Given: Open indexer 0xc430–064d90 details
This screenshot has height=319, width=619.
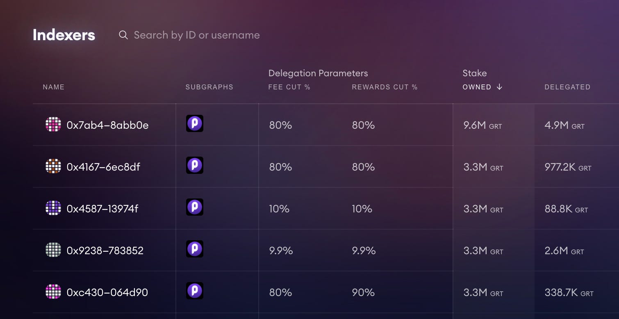Looking at the screenshot, I should [x=107, y=292].
